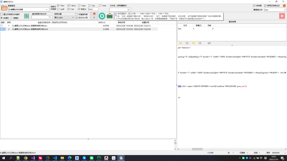The height and width of the screenshot is (161, 287).
Task: Open the Windows Start menu
Action: coord(3,158)
